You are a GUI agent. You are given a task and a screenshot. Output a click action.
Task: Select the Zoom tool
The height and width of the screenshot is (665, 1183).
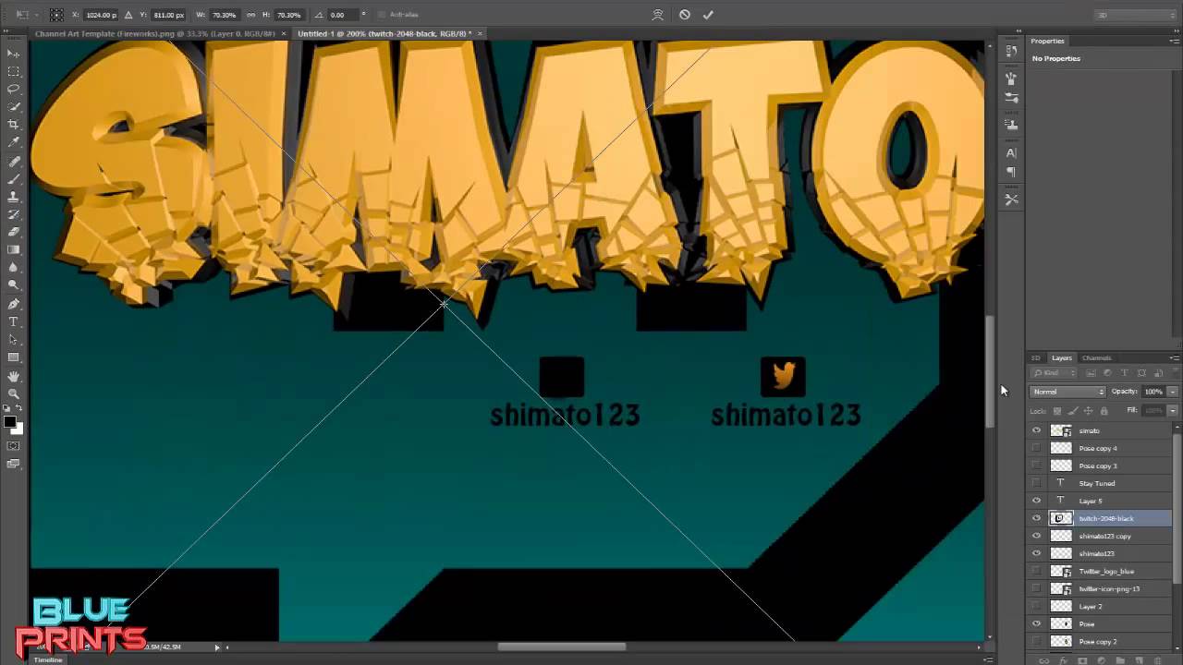[14, 393]
